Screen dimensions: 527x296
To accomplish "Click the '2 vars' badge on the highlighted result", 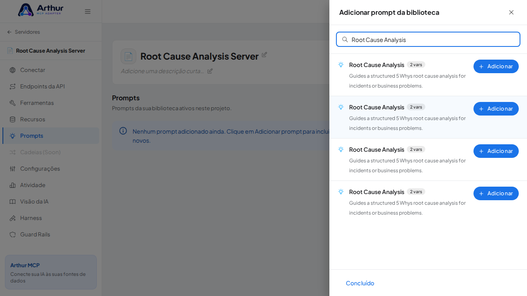I will (x=416, y=107).
